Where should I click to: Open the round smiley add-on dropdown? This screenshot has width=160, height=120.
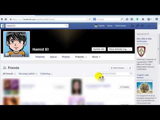coord(150,19)
